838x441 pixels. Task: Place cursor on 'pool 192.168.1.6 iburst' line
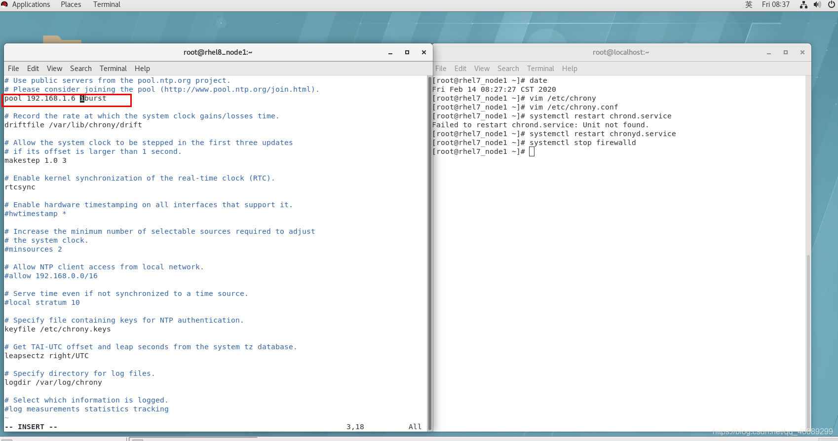pos(55,99)
